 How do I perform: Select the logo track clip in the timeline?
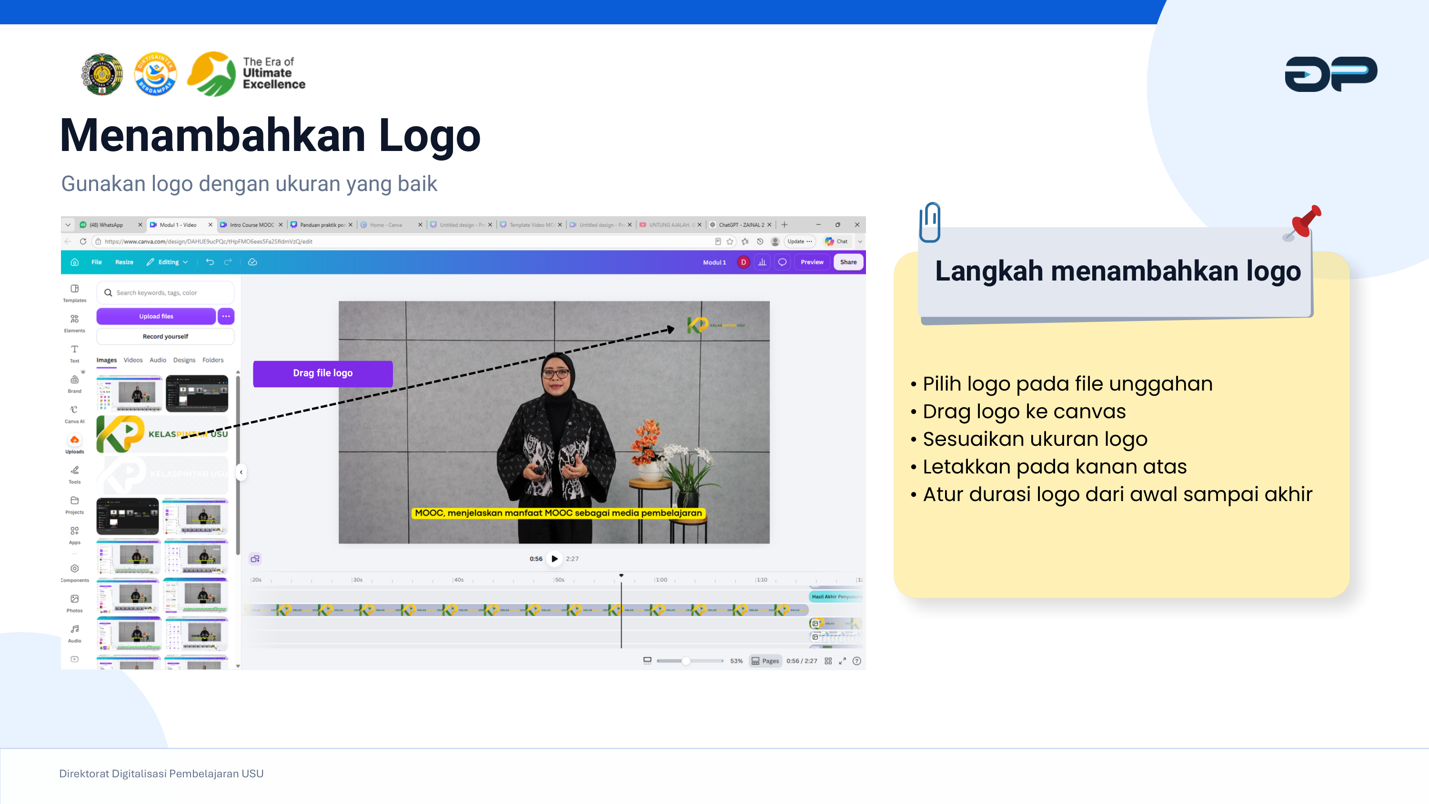527,610
